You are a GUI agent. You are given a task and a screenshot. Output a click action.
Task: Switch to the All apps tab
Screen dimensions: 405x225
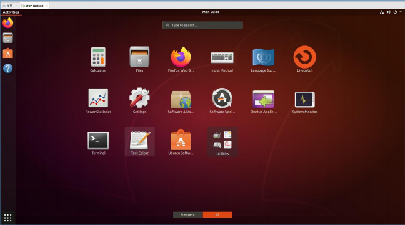pos(217,214)
